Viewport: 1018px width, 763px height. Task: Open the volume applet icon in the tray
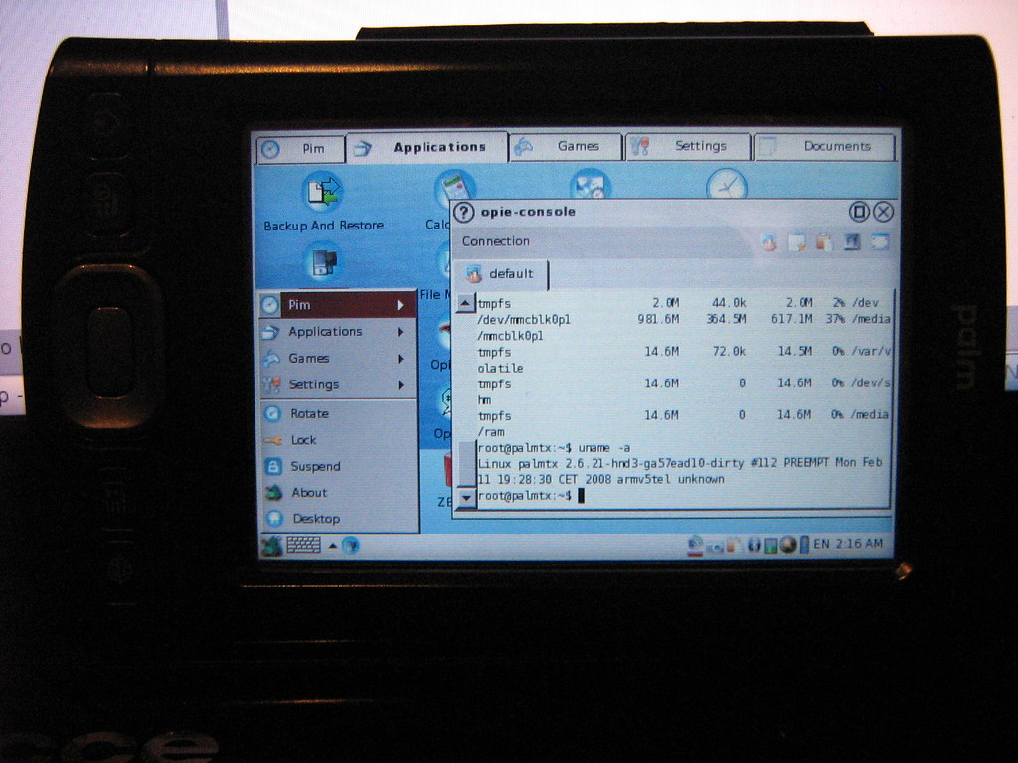point(756,544)
